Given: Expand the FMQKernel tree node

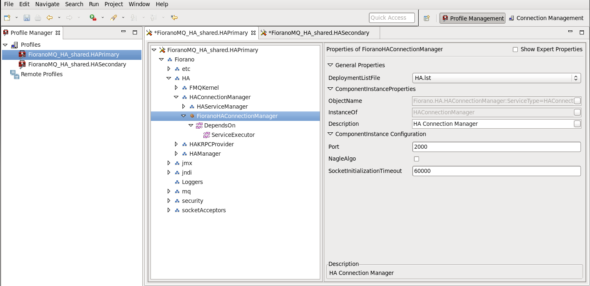Looking at the screenshot, I should [176, 88].
